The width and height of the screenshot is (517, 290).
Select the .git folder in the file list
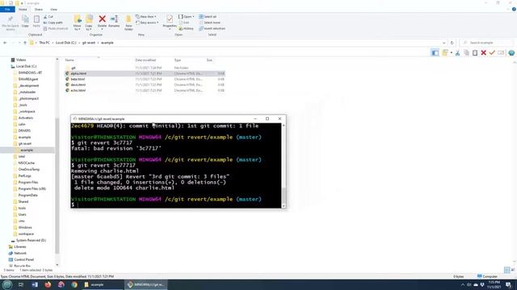pyautogui.click(x=74, y=68)
